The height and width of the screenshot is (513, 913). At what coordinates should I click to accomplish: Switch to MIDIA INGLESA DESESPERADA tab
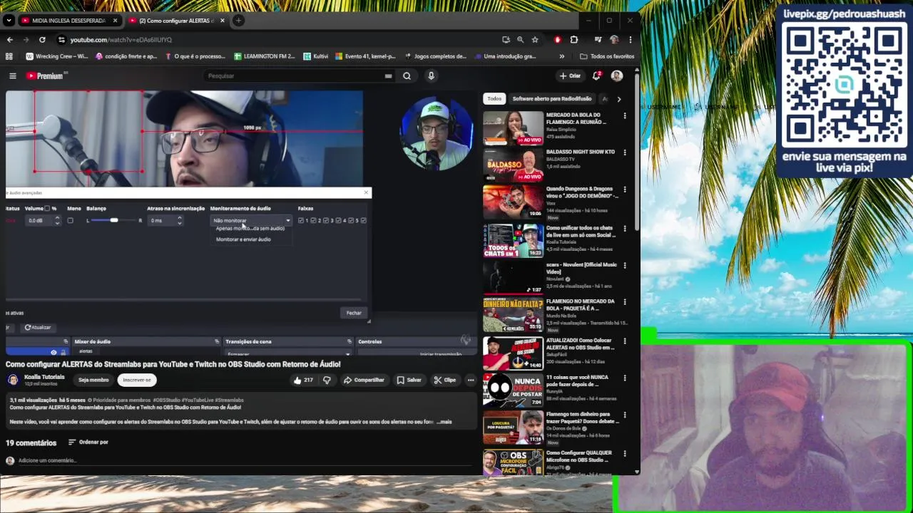coord(68,21)
